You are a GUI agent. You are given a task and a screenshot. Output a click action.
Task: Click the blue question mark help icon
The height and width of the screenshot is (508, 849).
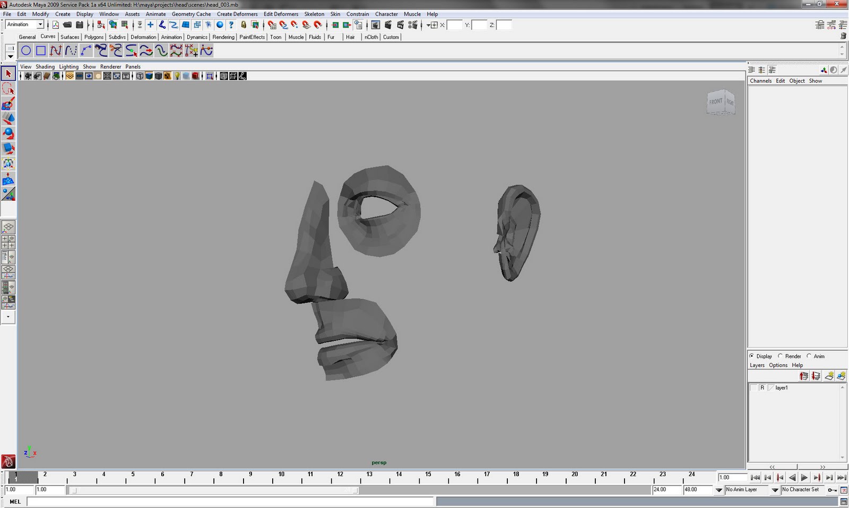click(x=231, y=25)
